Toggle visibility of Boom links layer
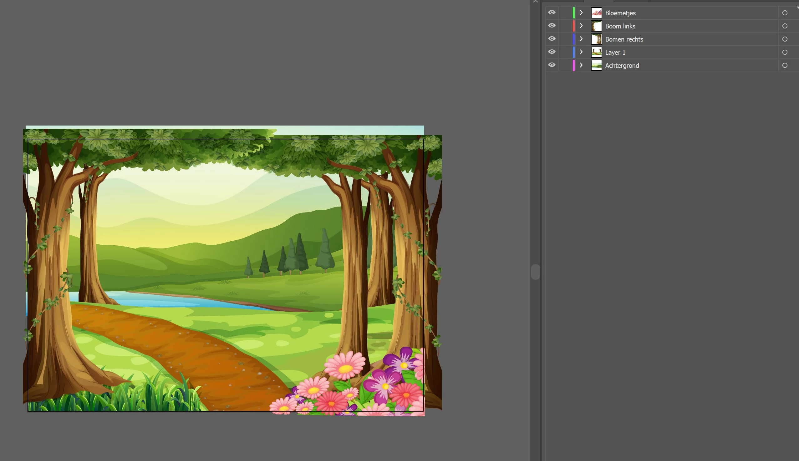The height and width of the screenshot is (461, 799). (552, 26)
